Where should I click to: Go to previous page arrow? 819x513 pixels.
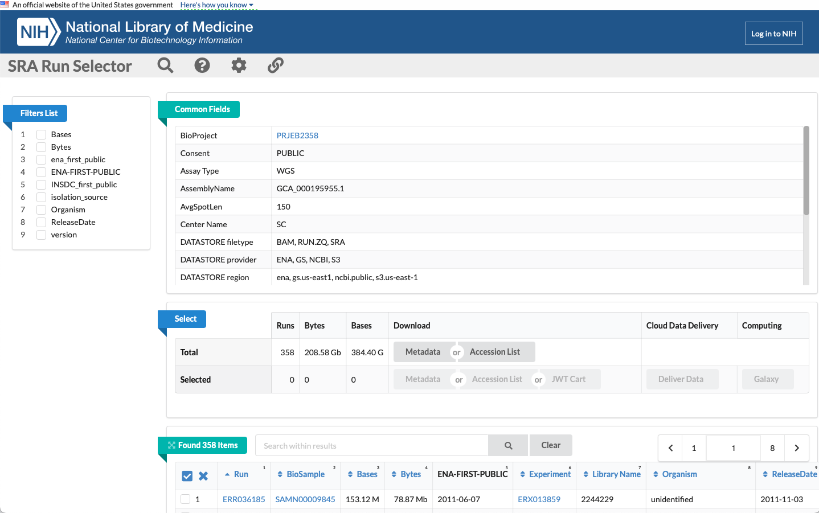(670, 448)
